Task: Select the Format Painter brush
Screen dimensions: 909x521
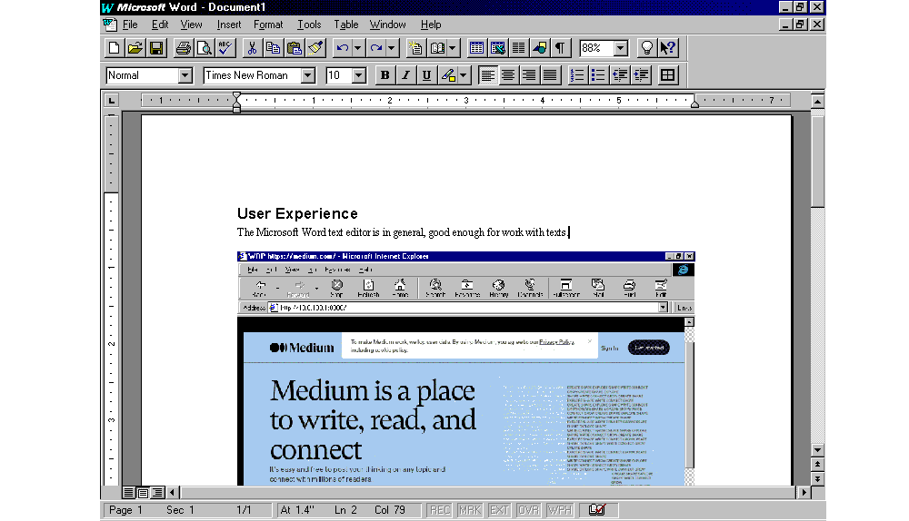Action: (x=315, y=48)
